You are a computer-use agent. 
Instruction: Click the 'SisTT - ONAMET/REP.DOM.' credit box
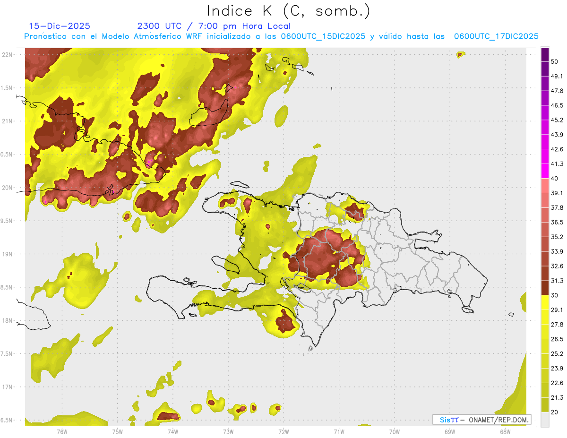tap(482, 420)
